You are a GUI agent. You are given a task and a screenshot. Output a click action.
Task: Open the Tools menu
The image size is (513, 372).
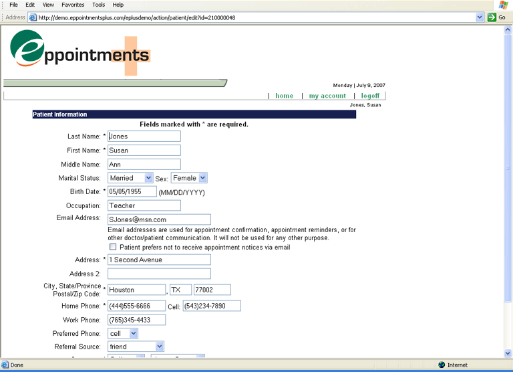(x=99, y=5)
